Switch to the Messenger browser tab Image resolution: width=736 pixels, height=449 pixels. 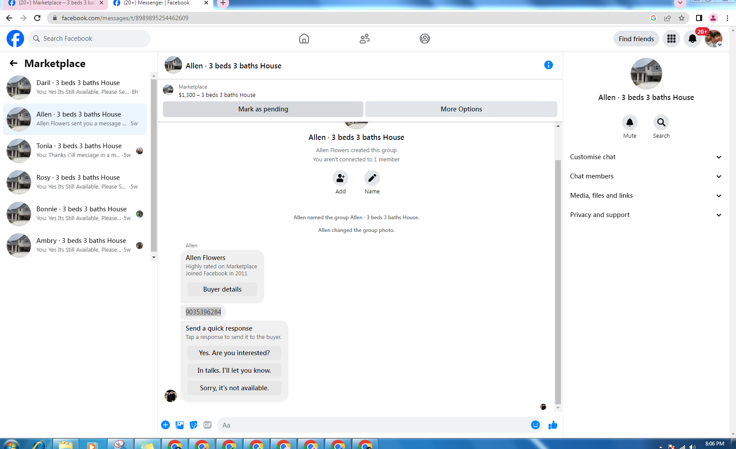click(x=156, y=4)
